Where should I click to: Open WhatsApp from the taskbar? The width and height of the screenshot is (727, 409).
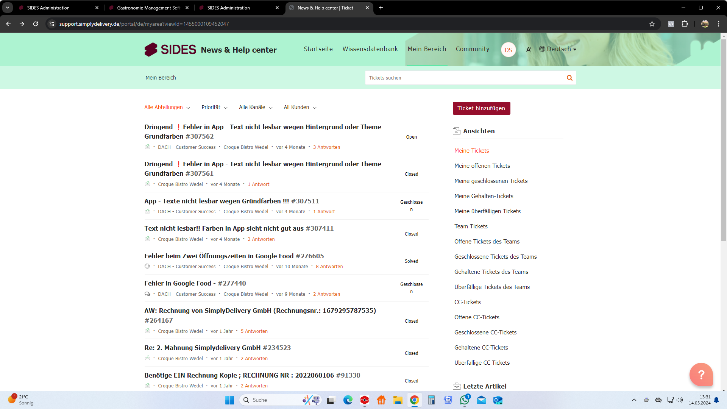point(465,400)
